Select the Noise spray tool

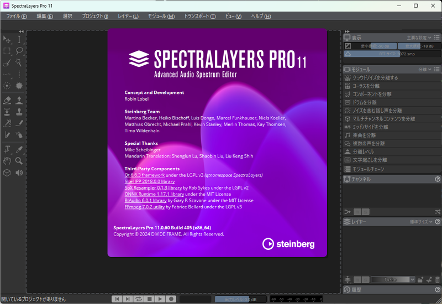click(x=19, y=135)
